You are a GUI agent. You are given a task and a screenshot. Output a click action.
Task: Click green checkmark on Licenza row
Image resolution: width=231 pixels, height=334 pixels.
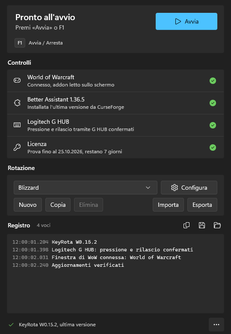[213, 147]
